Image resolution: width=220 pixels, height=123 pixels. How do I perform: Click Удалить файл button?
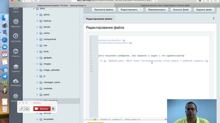[x=204, y=10]
